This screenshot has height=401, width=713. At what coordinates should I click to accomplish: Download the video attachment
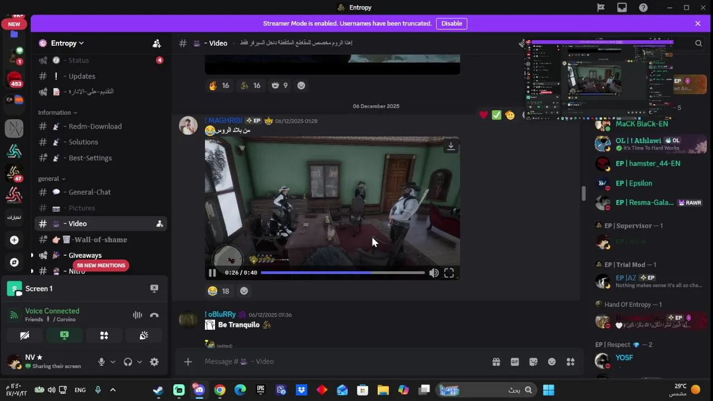click(451, 146)
